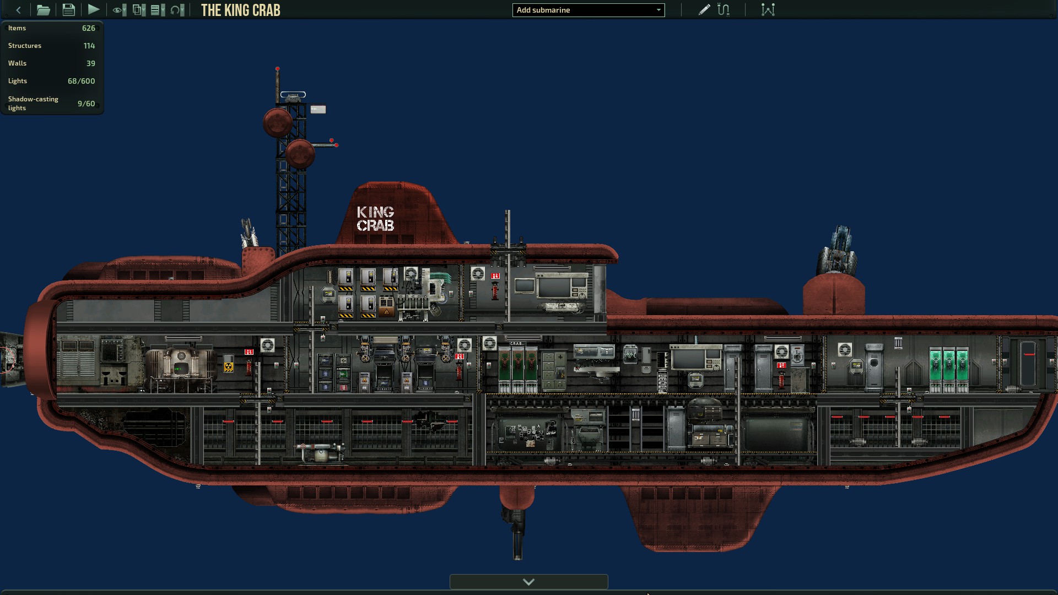Image resolution: width=1058 pixels, height=595 pixels.
Task: Click the stacked list toolbar icon
Action: pos(155,10)
